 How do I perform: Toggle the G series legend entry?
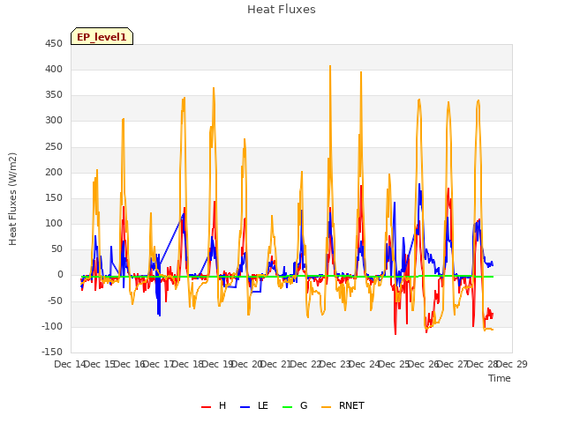coord(295,405)
